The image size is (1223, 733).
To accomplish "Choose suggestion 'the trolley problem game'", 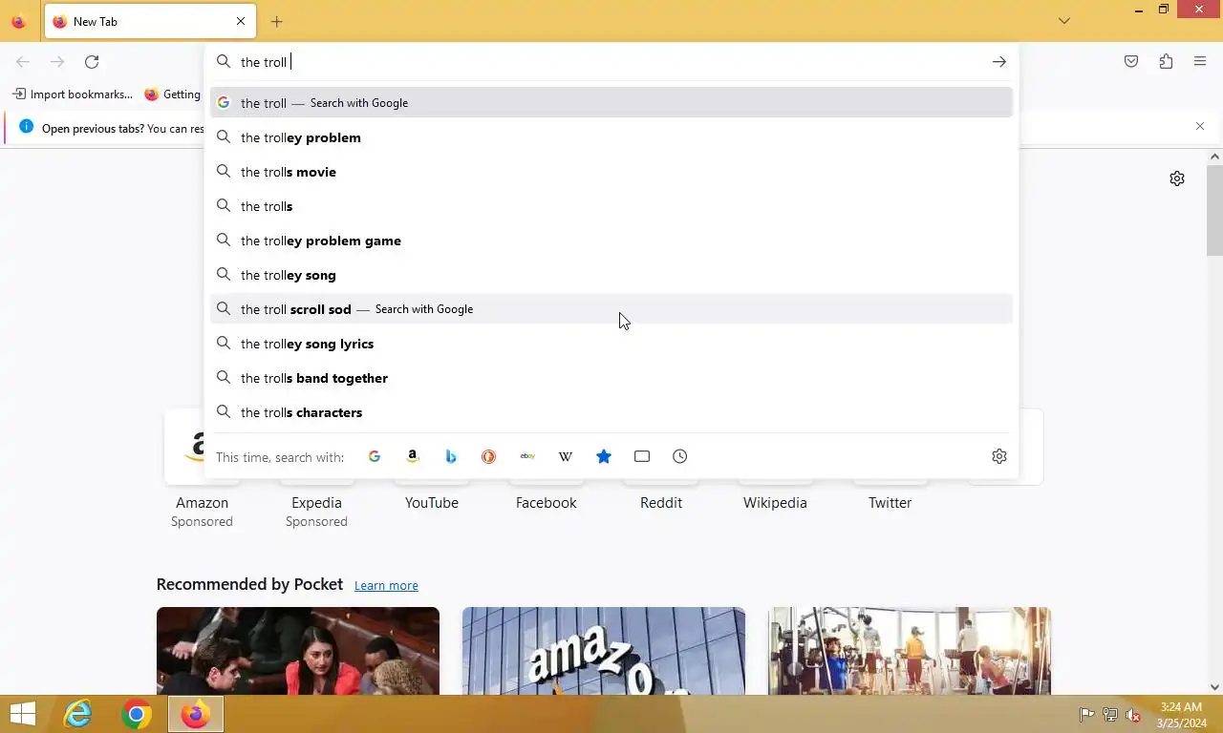I will pos(611,241).
